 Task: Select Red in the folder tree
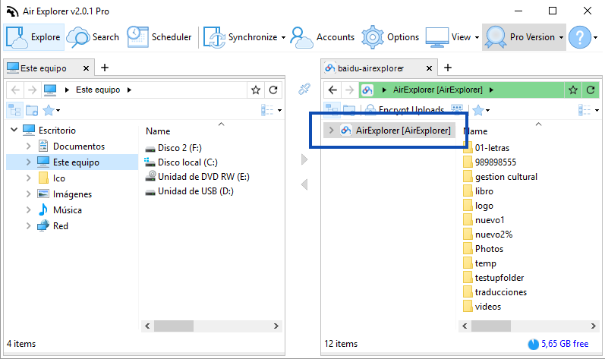(x=60, y=226)
